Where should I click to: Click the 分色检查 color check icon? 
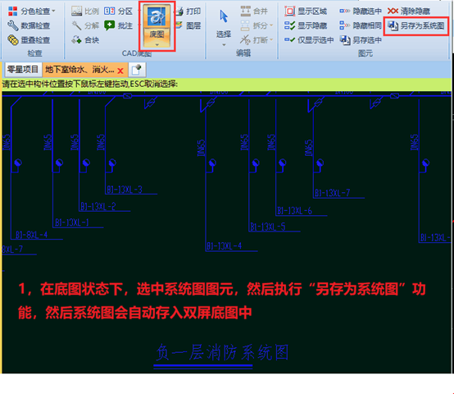tap(13, 11)
